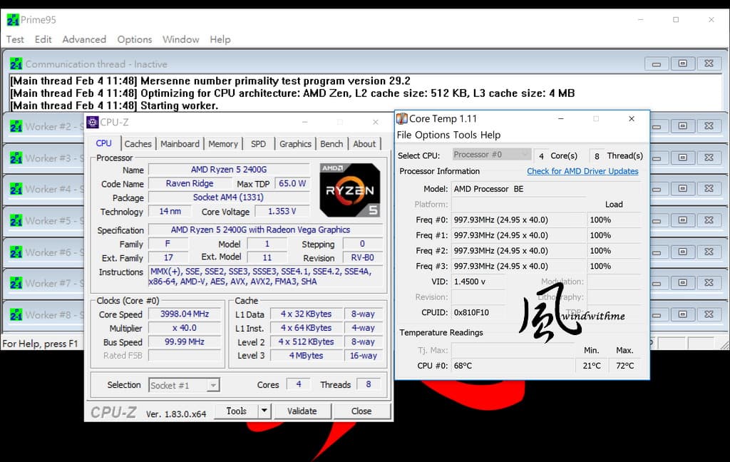730x462 pixels.
Task: Click the CPU-Z window title icon
Action: coord(92,122)
